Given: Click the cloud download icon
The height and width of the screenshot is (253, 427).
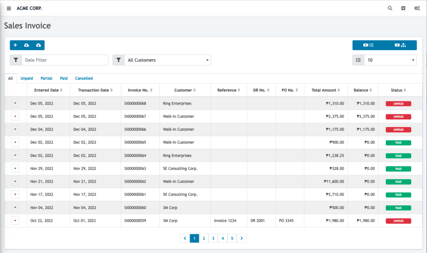Looking at the screenshot, I should pyautogui.click(x=38, y=45).
